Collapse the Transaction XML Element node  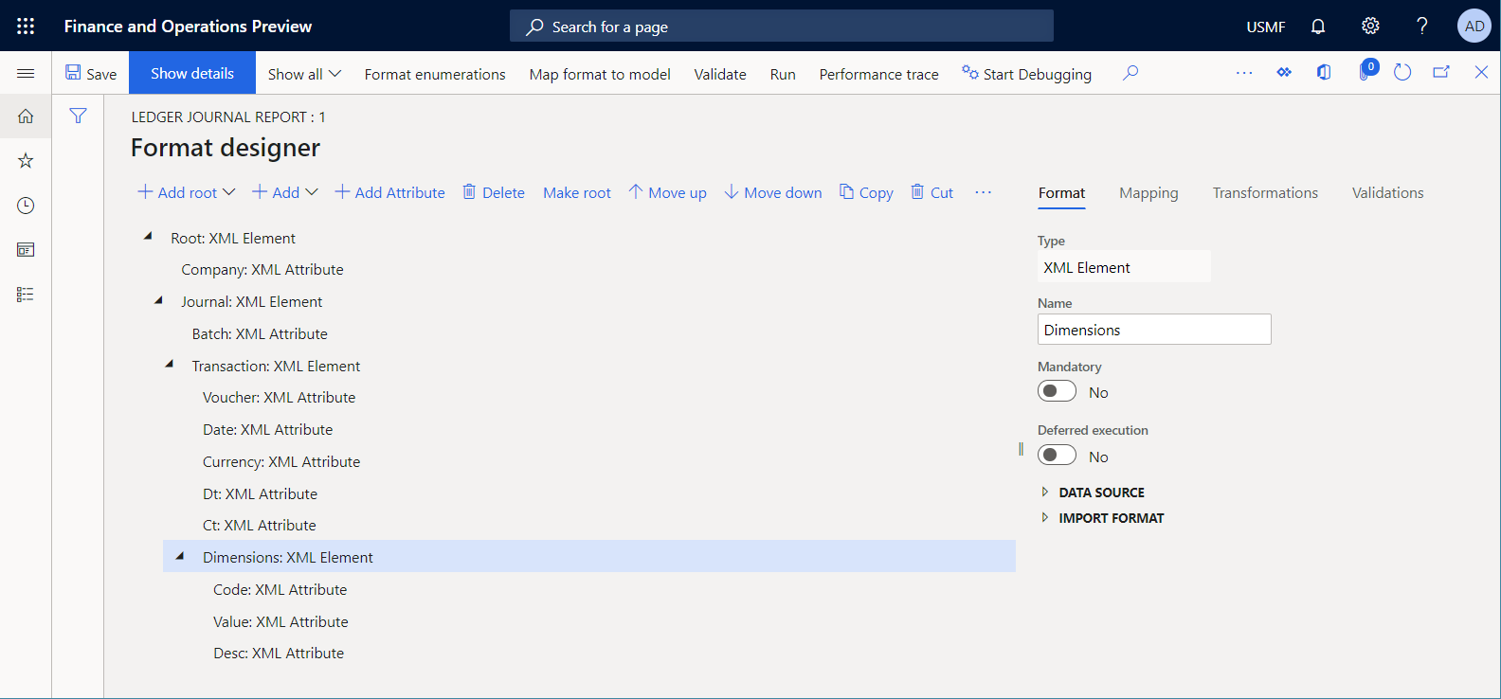coord(170,365)
